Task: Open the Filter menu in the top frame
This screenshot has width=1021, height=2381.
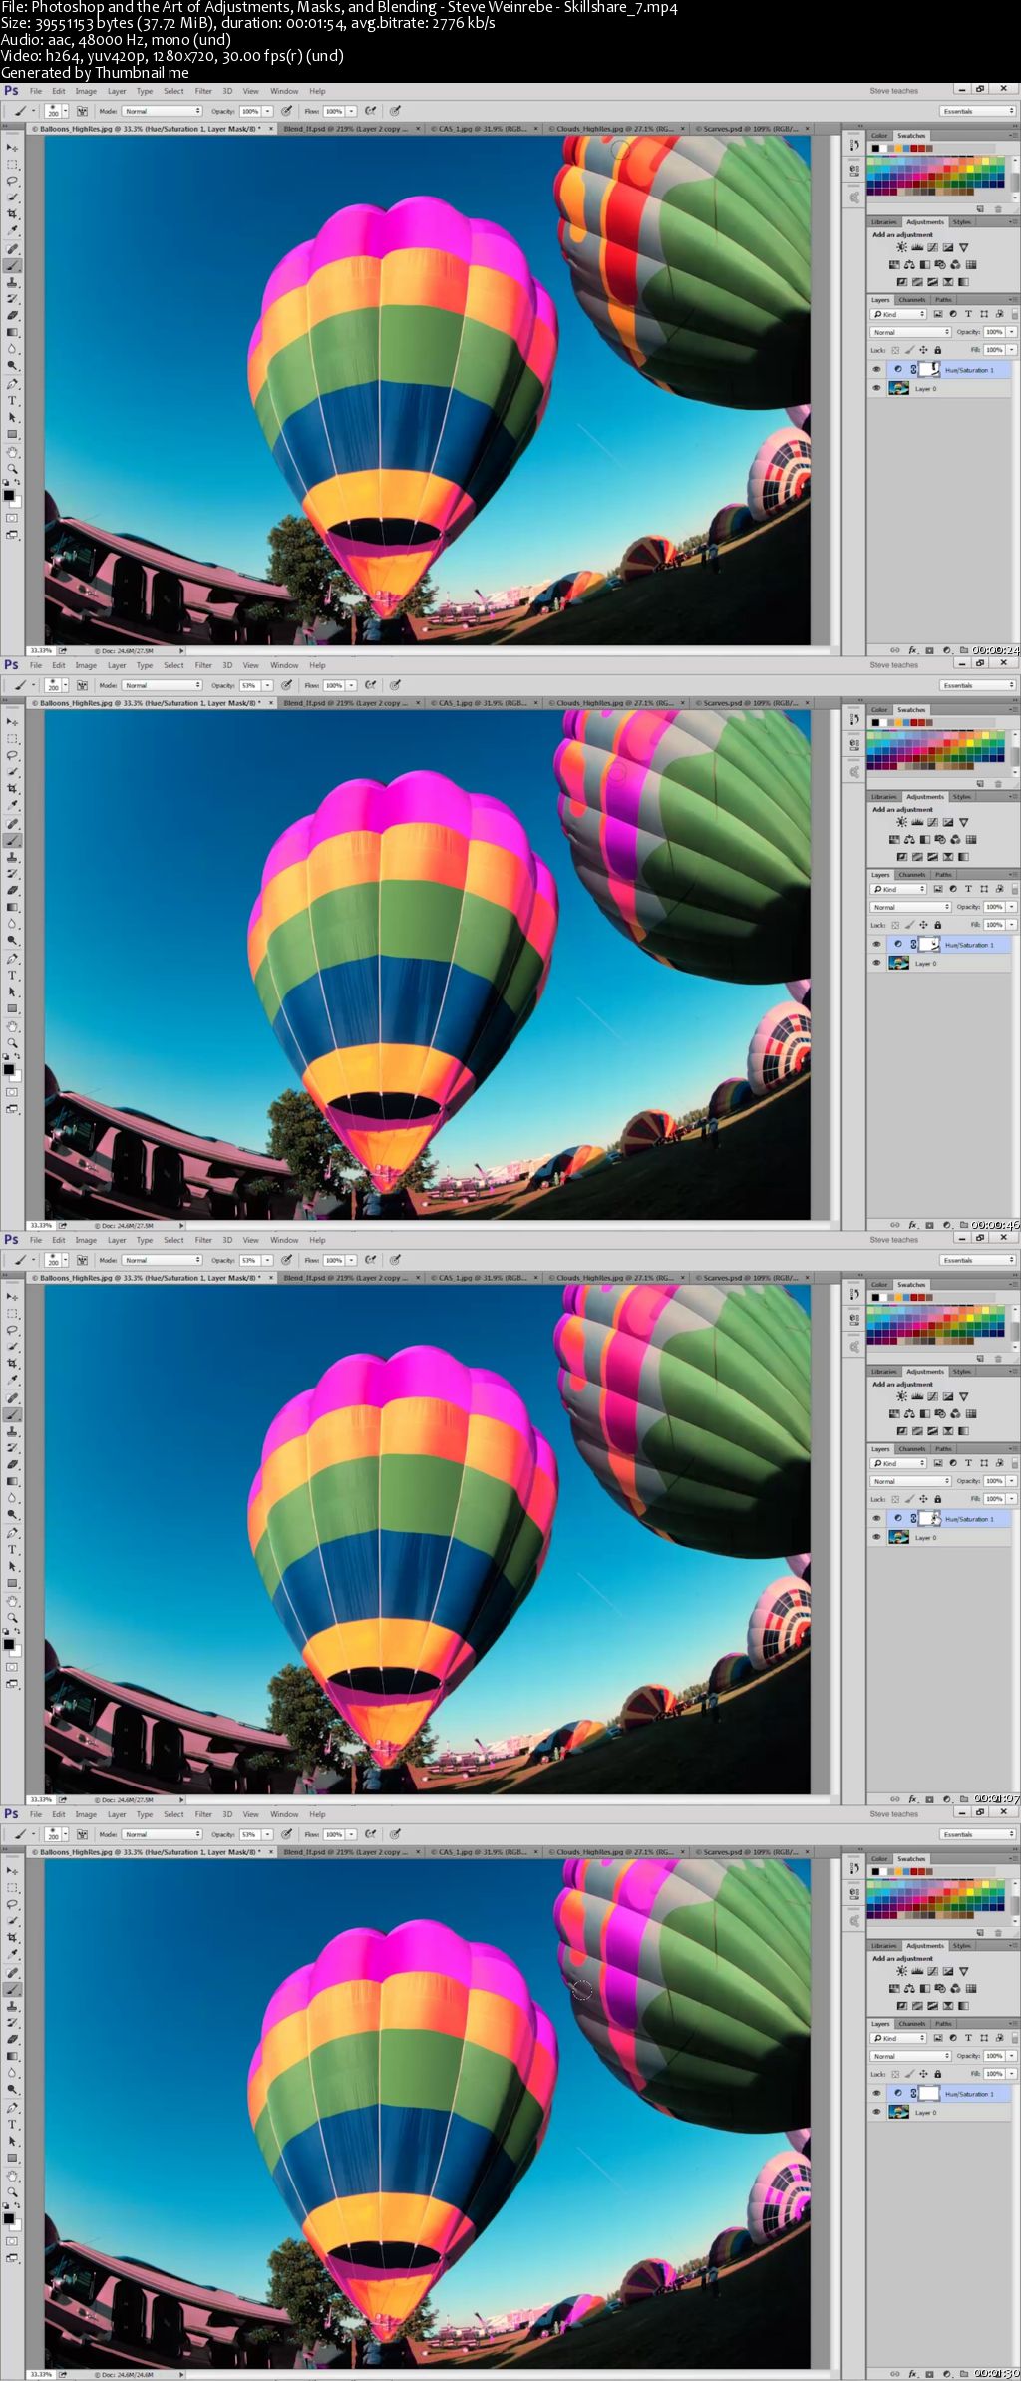Action: [203, 91]
